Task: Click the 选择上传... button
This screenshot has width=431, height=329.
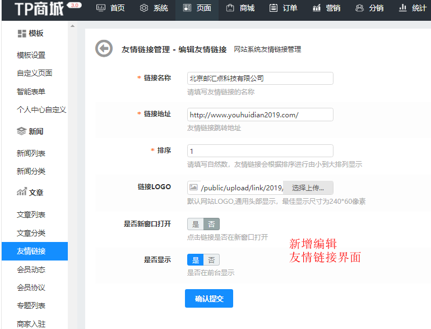Action: click(308, 188)
